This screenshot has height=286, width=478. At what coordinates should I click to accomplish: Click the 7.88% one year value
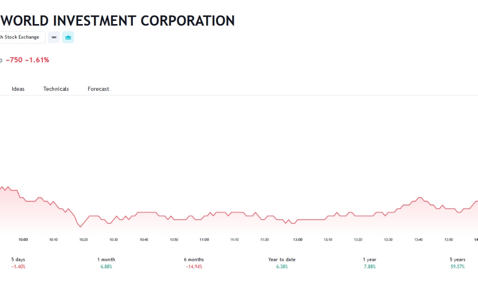click(370, 266)
